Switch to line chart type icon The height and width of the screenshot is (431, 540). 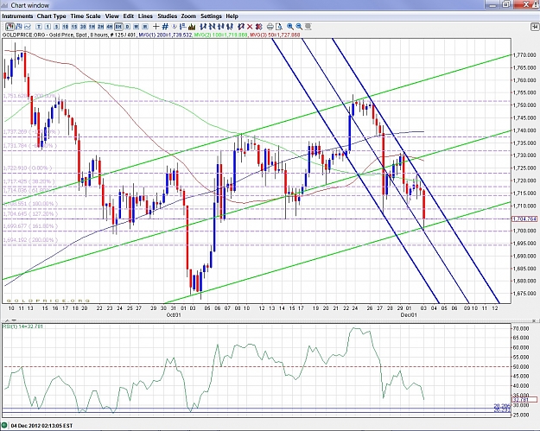coord(28,27)
